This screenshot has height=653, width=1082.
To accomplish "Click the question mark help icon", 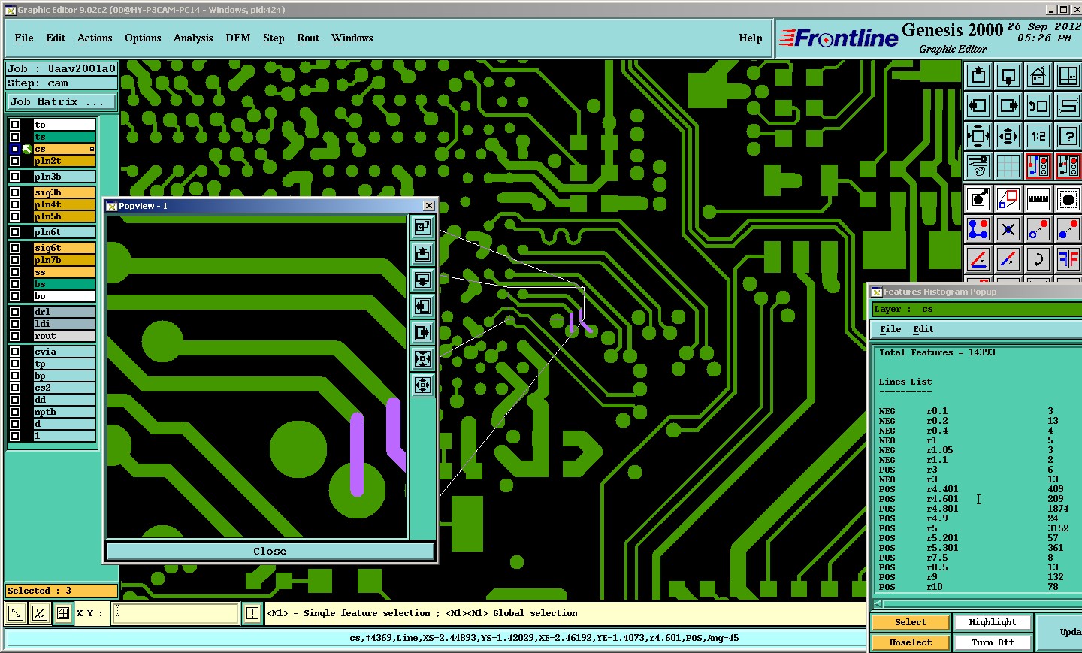I will click(x=1068, y=136).
